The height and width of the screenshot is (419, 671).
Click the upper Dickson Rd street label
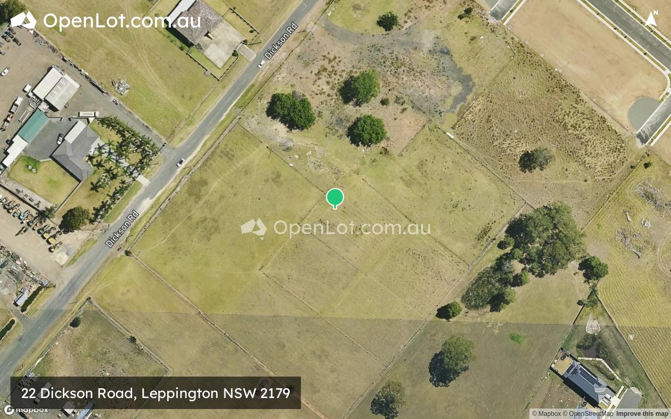click(281, 40)
